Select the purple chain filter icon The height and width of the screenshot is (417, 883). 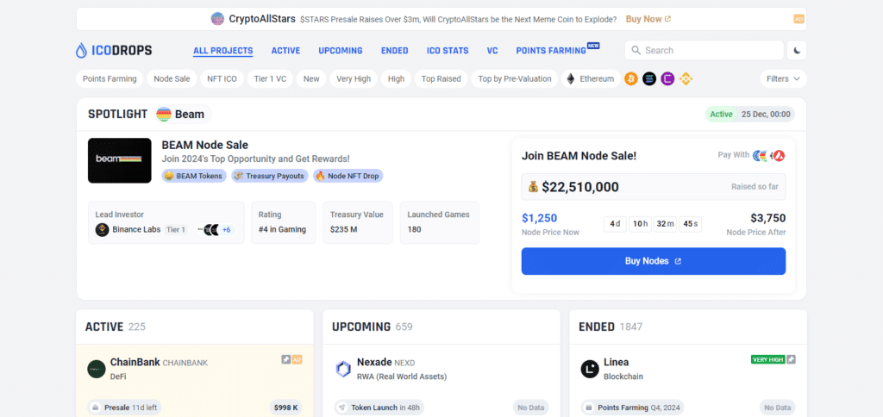tap(667, 78)
